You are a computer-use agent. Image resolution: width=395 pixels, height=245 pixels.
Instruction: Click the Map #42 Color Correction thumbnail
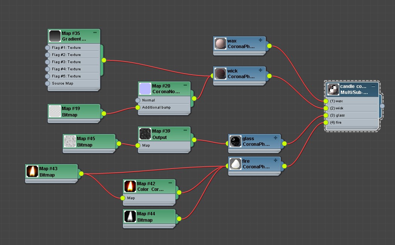pos(130,186)
